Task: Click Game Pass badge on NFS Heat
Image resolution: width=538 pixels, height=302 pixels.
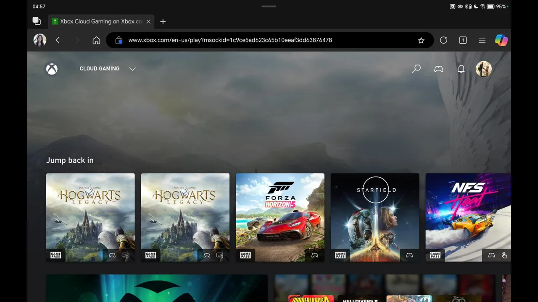Action: click(435, 255)
